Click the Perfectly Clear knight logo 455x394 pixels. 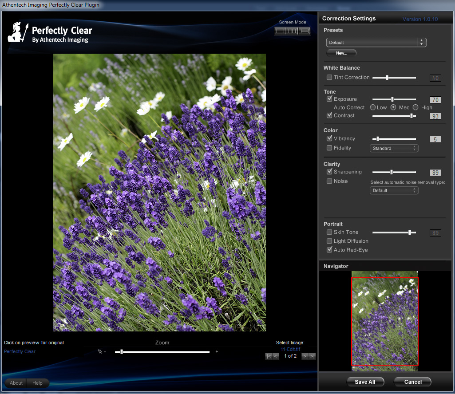coord(18,32)
